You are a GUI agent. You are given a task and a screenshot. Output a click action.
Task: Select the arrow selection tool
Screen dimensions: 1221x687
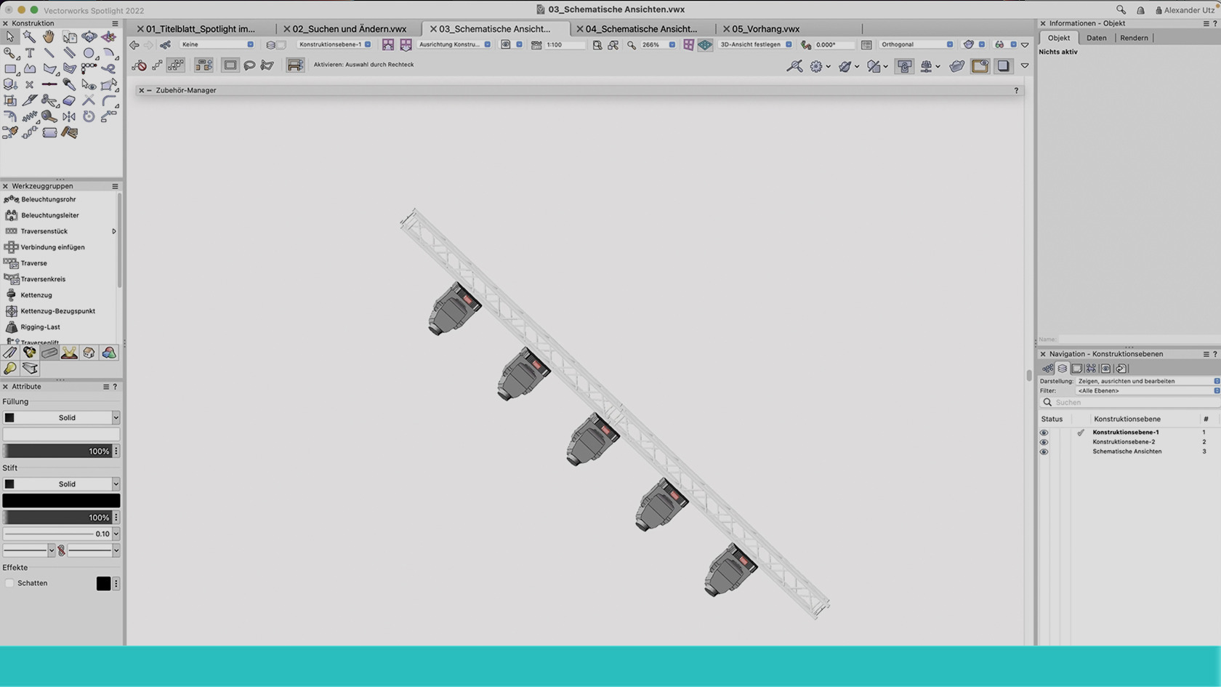tap(10, 36)
